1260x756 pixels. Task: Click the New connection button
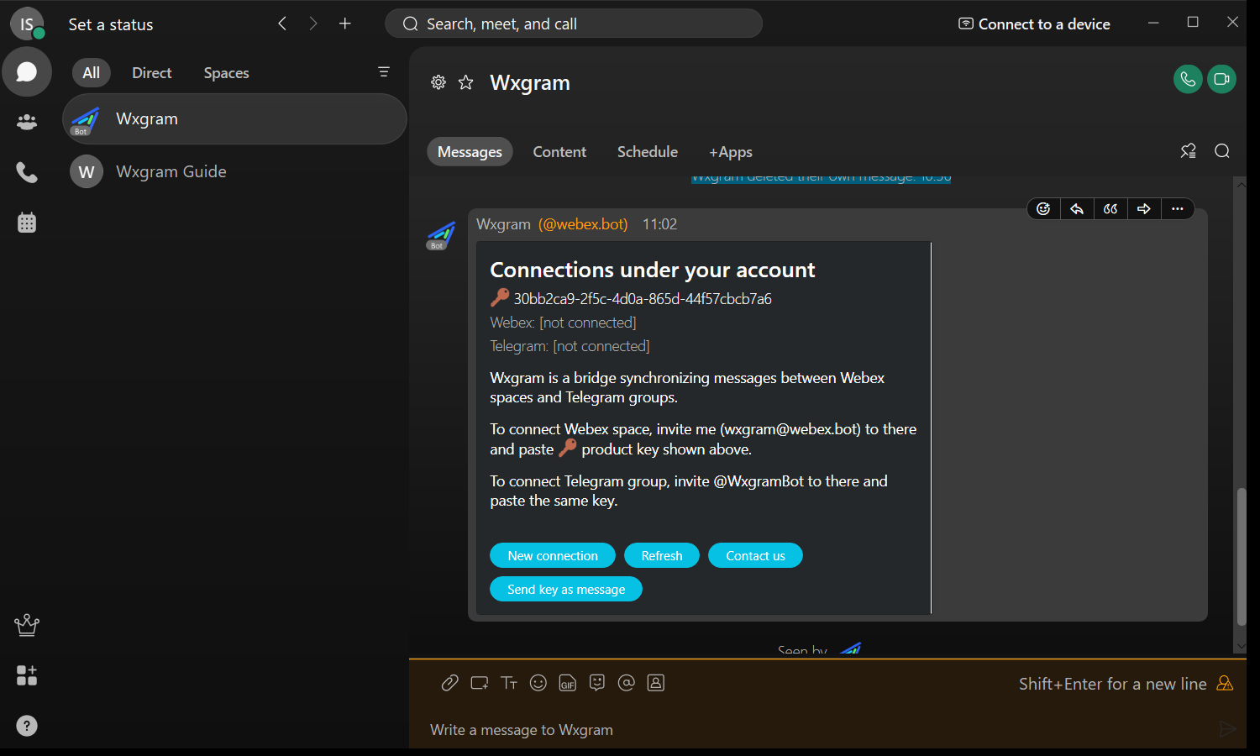pyautogui.click(x=552, y=556)
